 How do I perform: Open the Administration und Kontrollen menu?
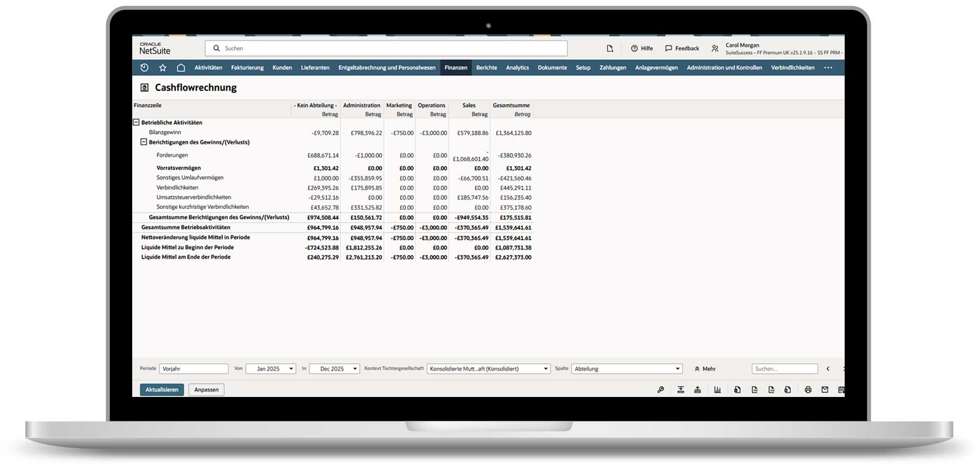tap(724, 67)
